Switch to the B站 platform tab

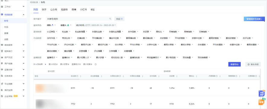click(x=93, y=10)
